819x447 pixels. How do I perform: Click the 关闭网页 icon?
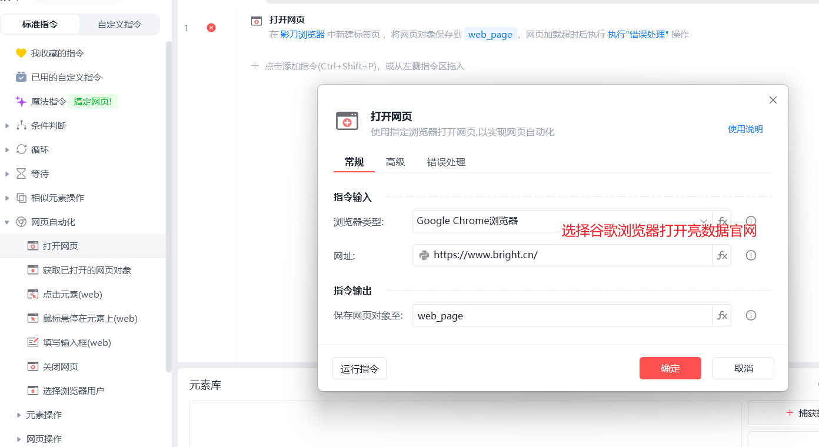tap(33, 366)
